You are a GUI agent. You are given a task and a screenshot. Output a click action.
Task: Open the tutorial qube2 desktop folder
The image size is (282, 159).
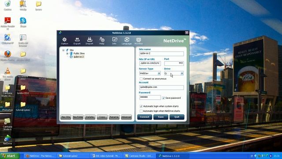coord(23,106)
